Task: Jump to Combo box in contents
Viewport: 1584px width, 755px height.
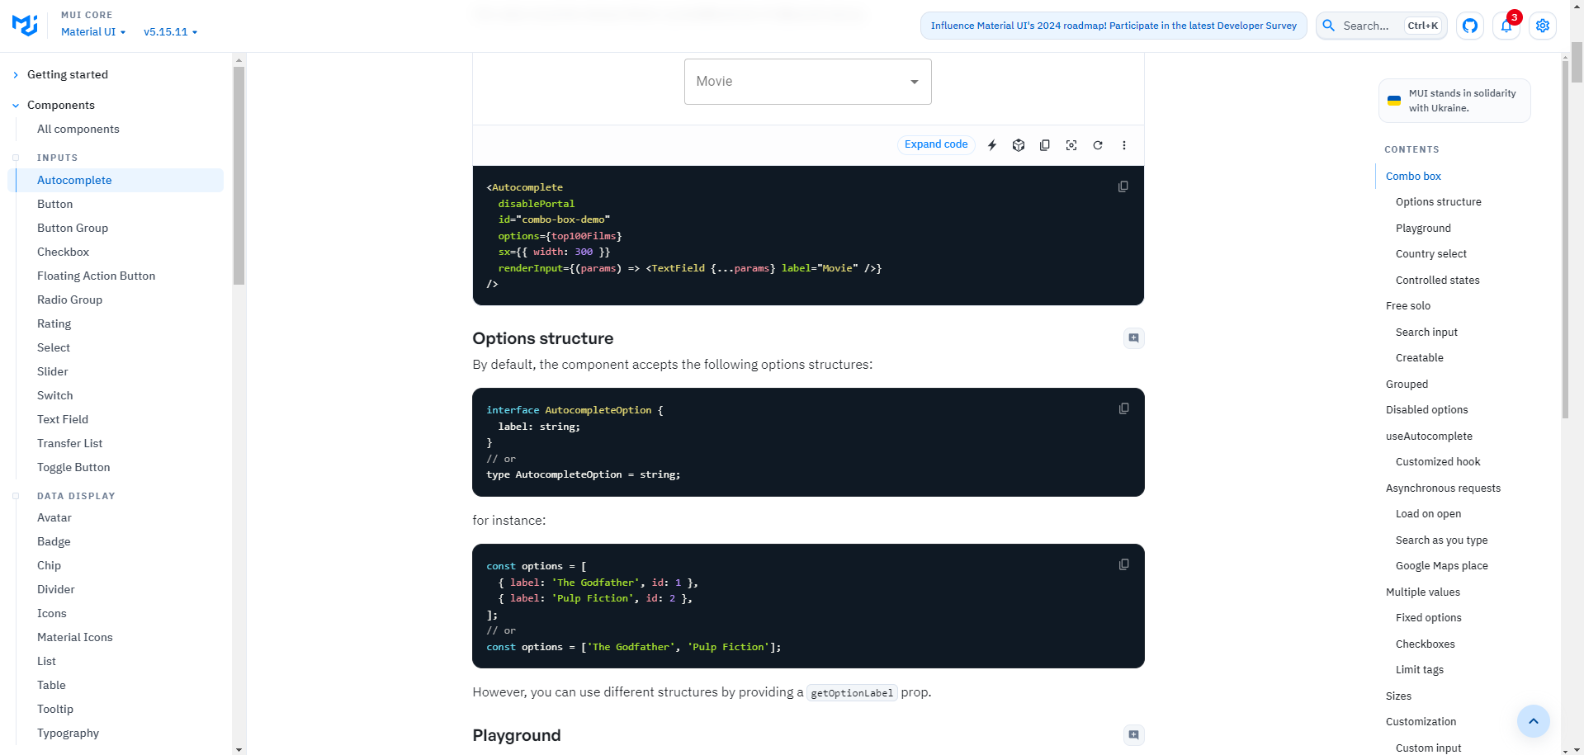Action: (1413, 176)
